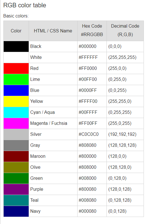Click the Hex Code #RRGGBB column header

(x=92, y=31)
